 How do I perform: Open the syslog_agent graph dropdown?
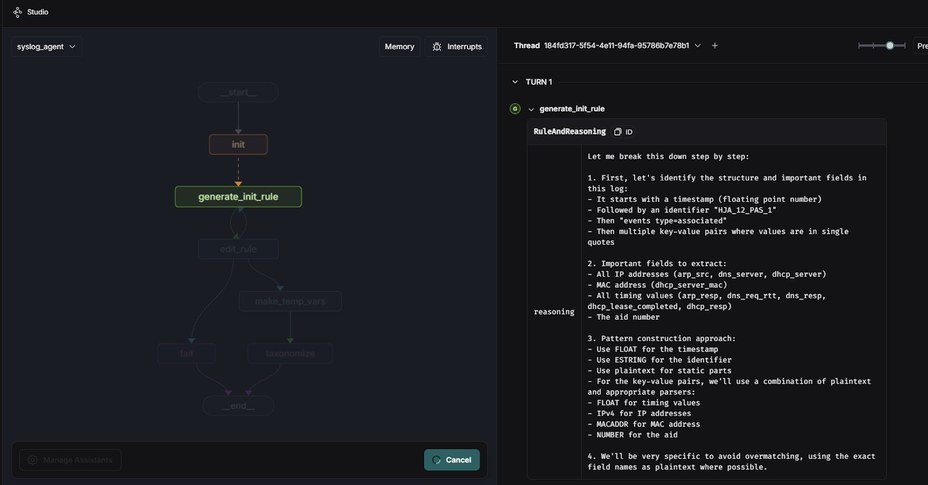pyautogui.click(x=46, y=46)
